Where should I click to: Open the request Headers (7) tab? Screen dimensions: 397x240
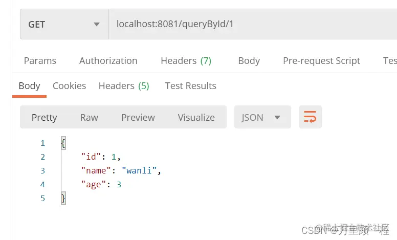[186, 61]
